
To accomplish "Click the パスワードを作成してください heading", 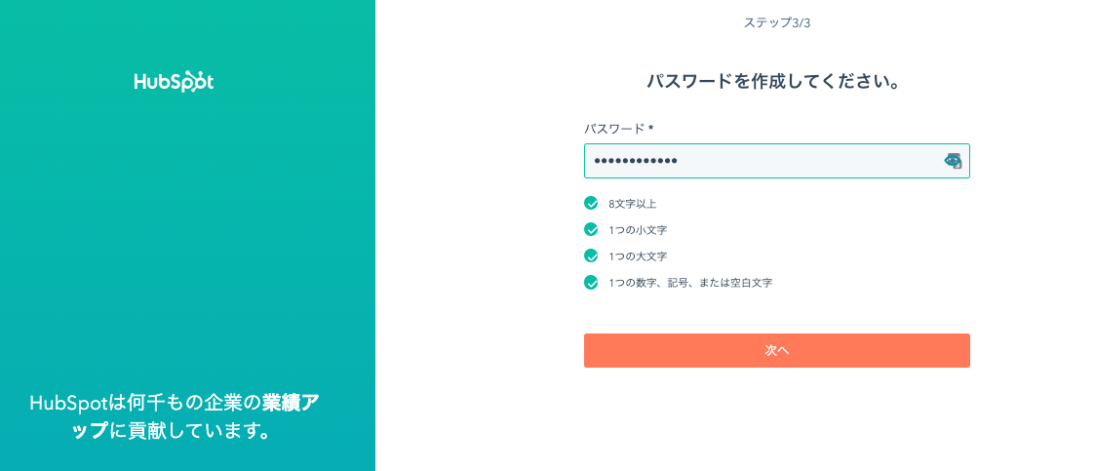I will [773, 81].
